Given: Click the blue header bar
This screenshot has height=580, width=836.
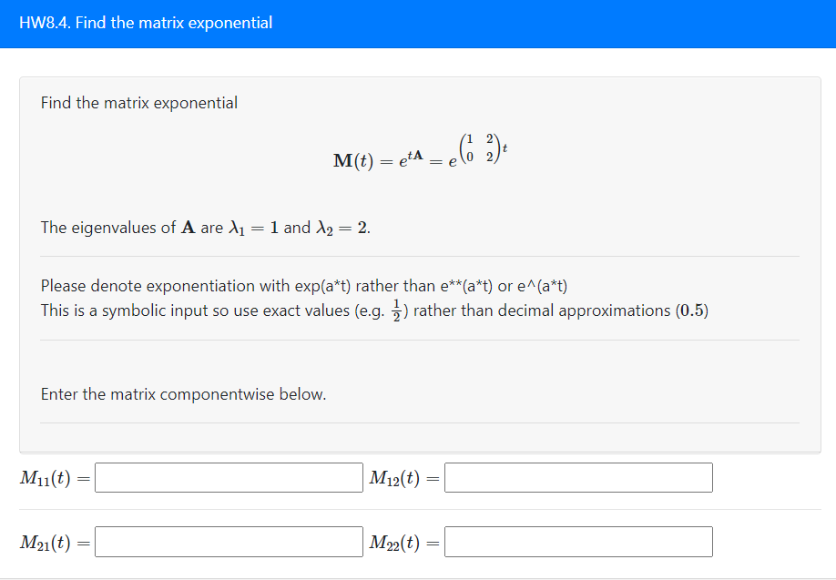Looking at the screenshot, I should coord(418,24).
